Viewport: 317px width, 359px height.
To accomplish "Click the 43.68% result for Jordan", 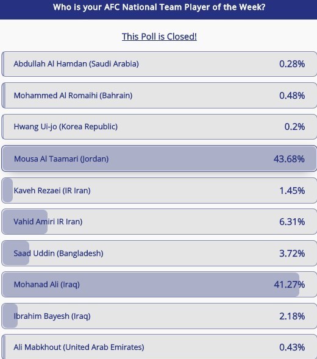I will [x=289, y=158].
